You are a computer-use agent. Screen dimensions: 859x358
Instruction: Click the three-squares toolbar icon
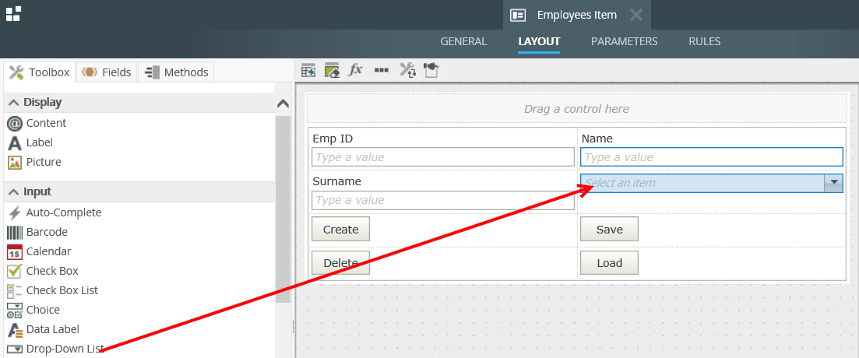(382, 70)
